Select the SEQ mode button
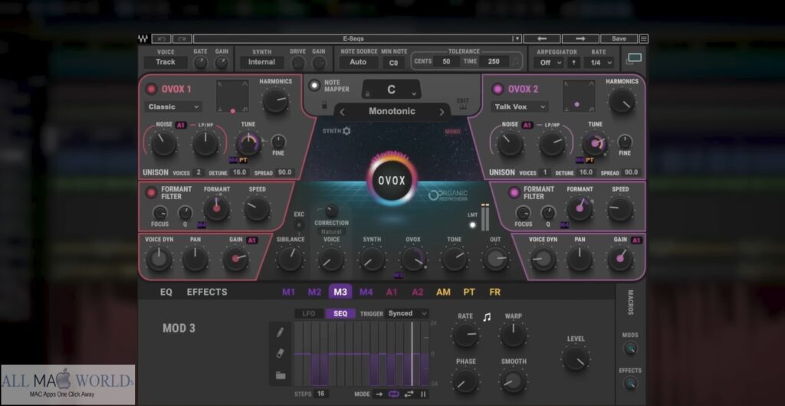Image resolution: width=785 pixels, height=406 pixels. point(340,313)
